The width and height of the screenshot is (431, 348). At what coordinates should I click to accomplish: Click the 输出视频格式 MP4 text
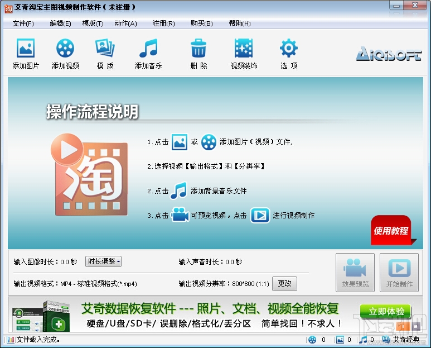[x=75, y=284]
